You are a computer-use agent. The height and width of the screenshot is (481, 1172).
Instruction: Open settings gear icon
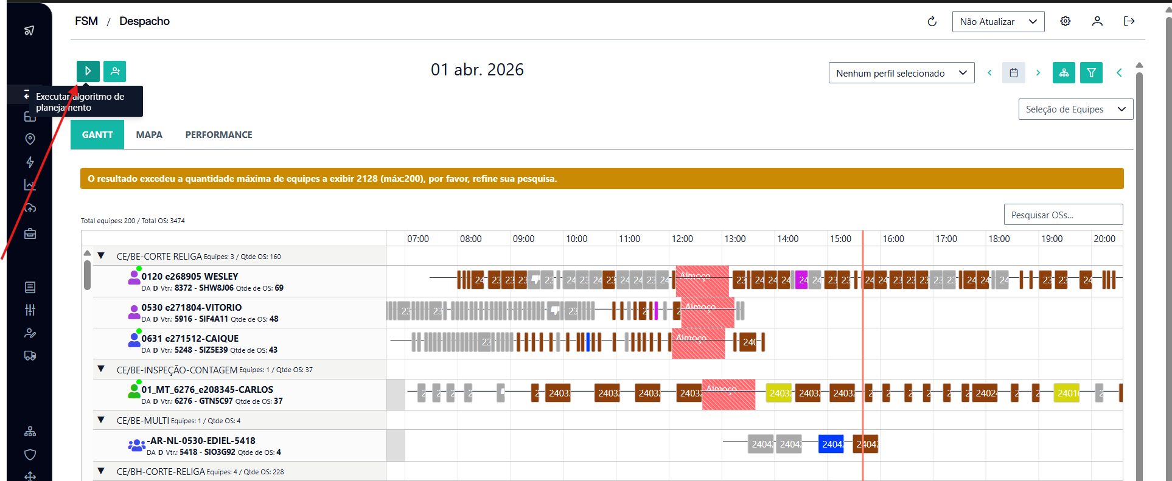[x=1065, y=21]
